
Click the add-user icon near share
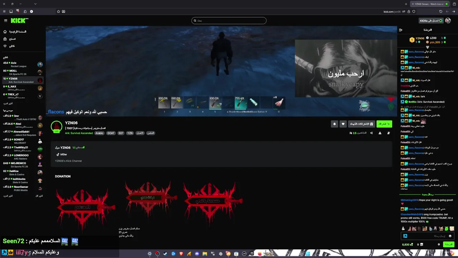(x=389, y=133)
